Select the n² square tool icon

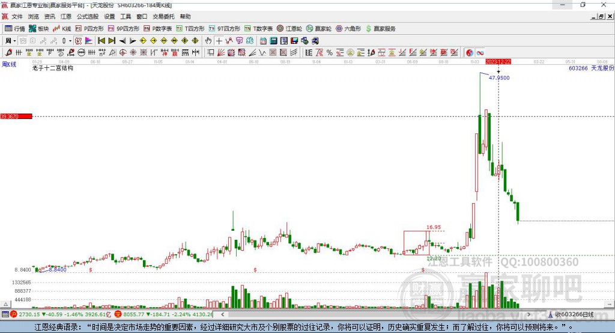(x=102, y=53)
